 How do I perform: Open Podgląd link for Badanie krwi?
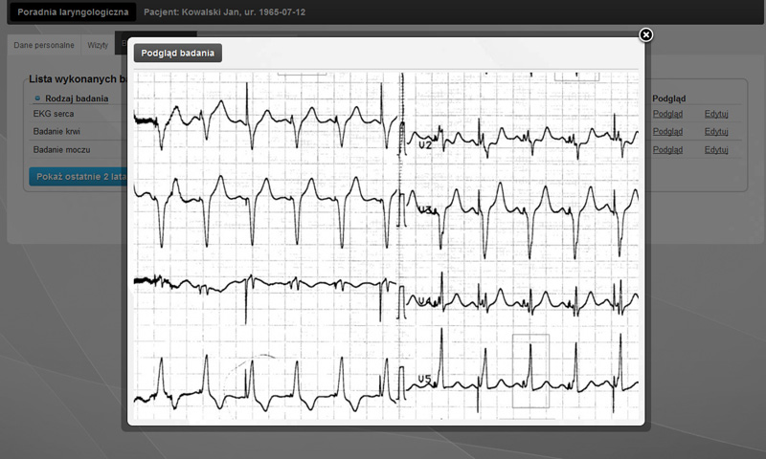(667, 131)
